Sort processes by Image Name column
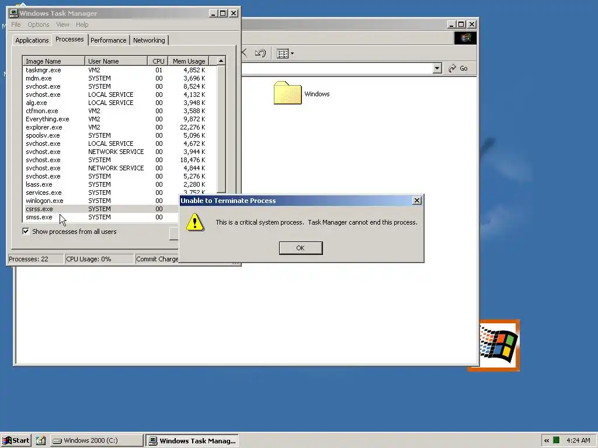This screenshot has width=598, height=448. click(53, 61)
